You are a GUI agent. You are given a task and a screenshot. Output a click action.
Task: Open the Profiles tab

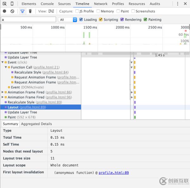(x=118, y=4)
